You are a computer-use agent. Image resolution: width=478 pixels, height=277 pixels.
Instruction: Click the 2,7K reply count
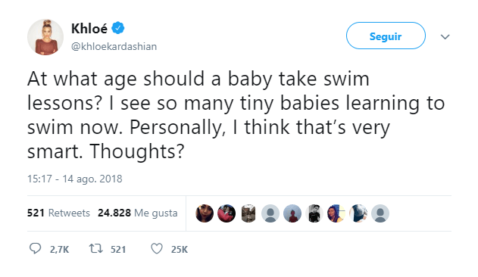[59, 250]
